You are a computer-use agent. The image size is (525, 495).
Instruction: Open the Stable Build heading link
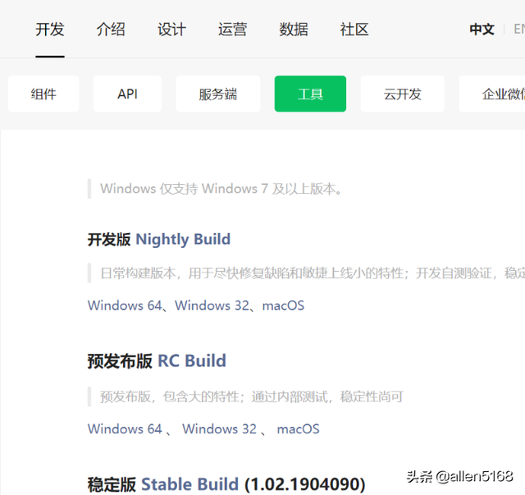189,484
